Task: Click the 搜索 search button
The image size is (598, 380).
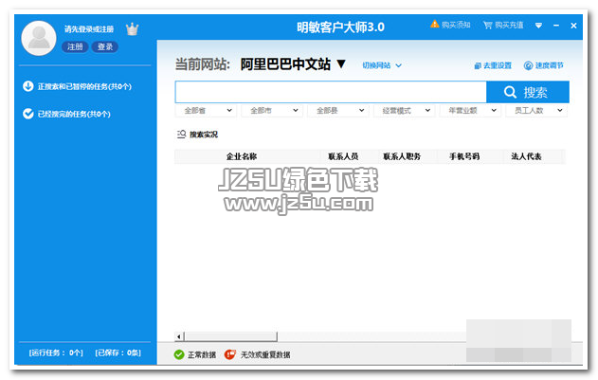Action: (x=528, y=92)
